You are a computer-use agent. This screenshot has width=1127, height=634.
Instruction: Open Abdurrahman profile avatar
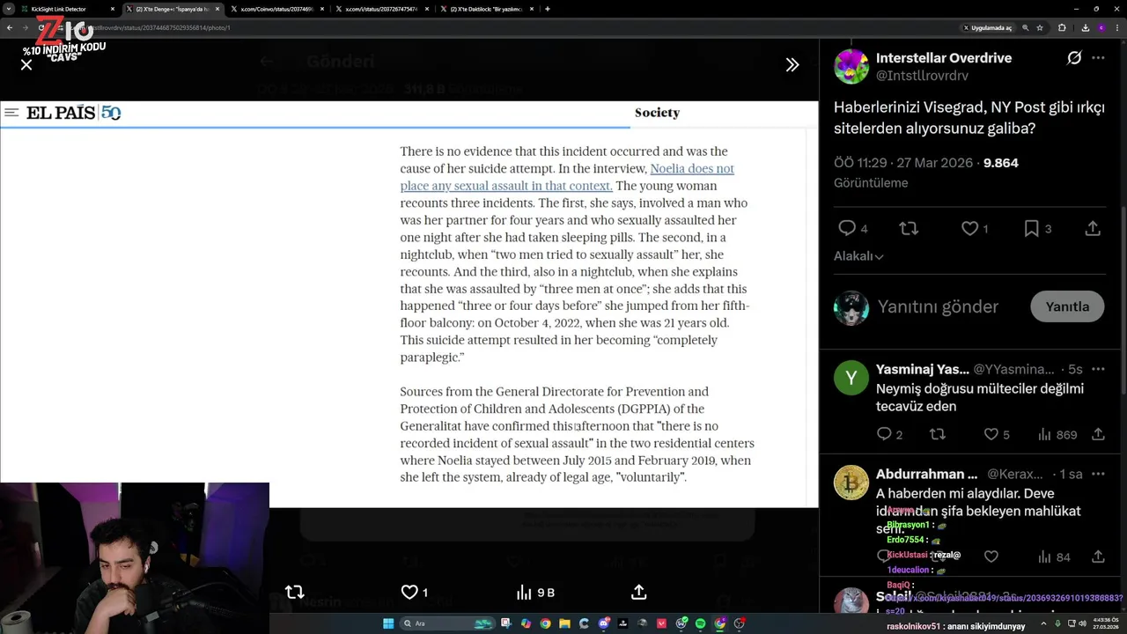[x=851, y=483]
